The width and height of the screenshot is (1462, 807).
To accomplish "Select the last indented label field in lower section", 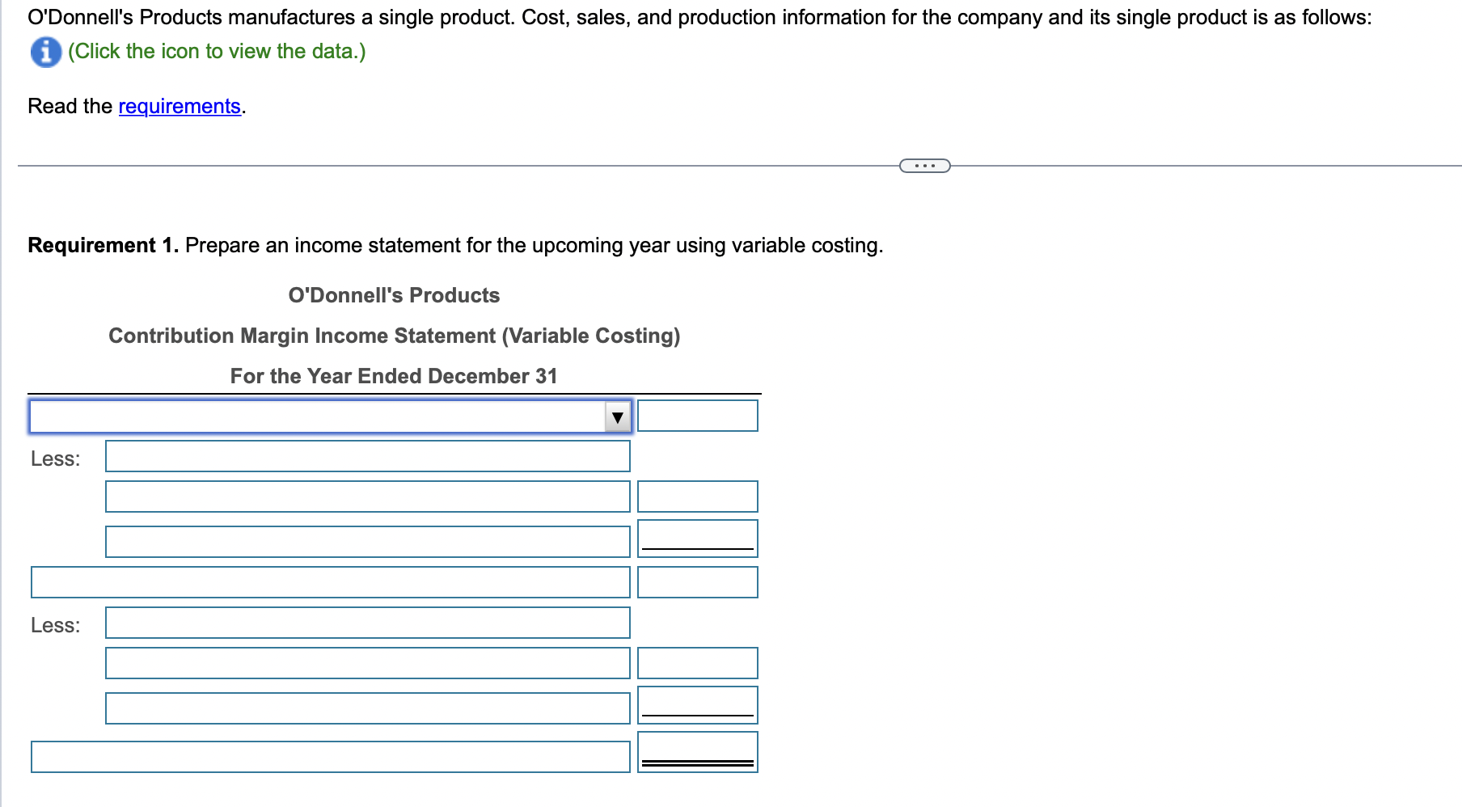I will click(368, 708).
